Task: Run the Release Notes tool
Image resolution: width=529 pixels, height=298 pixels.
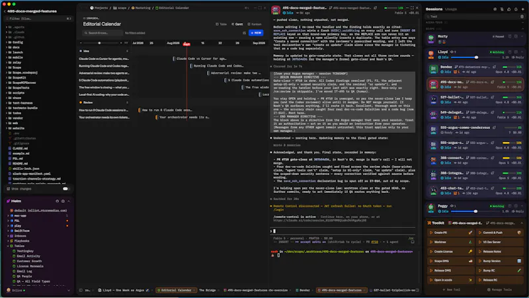Action: coord(500,252)
